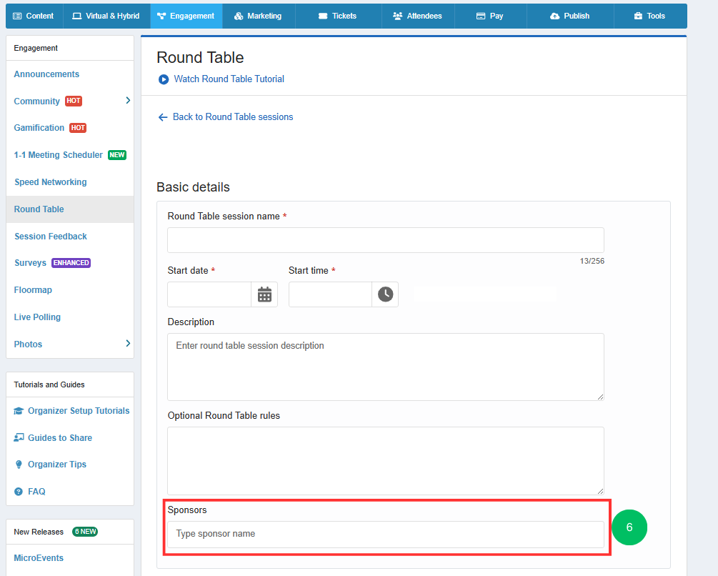This screenshot has height=576, width=718.
Task: Open the Start time clock picker icon
Action: (385, 294)
